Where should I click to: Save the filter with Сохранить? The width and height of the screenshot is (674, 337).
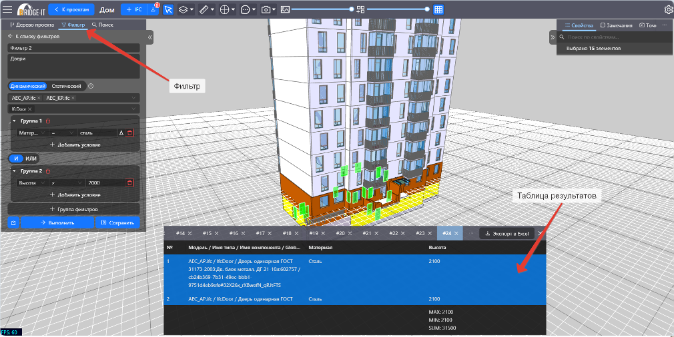(117, 222)
